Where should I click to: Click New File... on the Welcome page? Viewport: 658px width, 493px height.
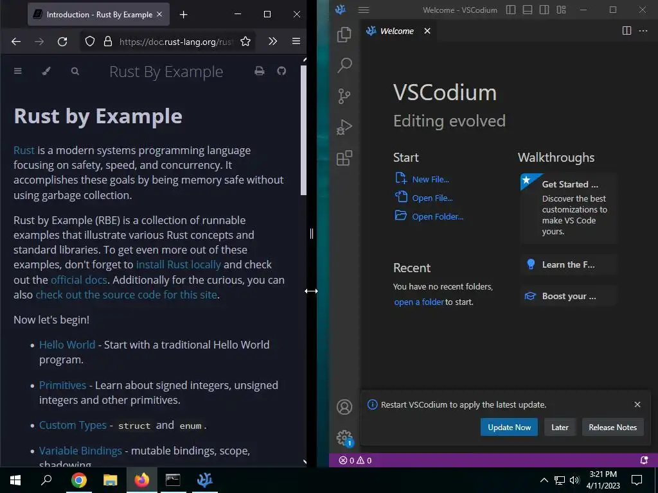[x=422, y=179]
